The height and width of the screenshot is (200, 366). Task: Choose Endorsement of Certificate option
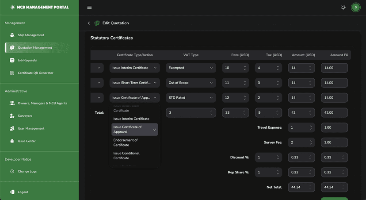coord(135,142)
